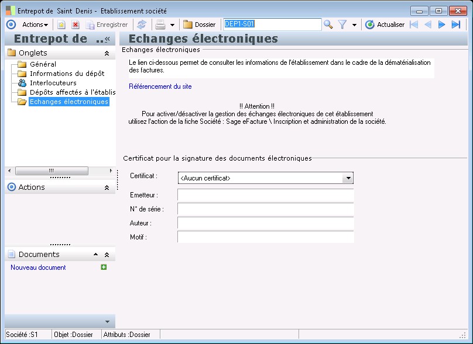The image size is (473, 344).
Task: Click the Objet :Dossier status entry
Action: tap(73, 335)
